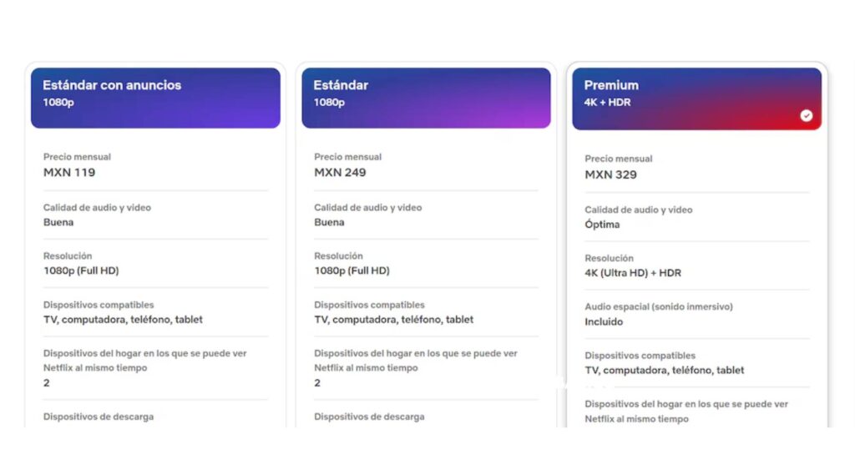The width and height of the screenshot is (855, 475).
Task: Click the 4K (Ultra HD) + HDR resolution text
Action: point(633,273)
